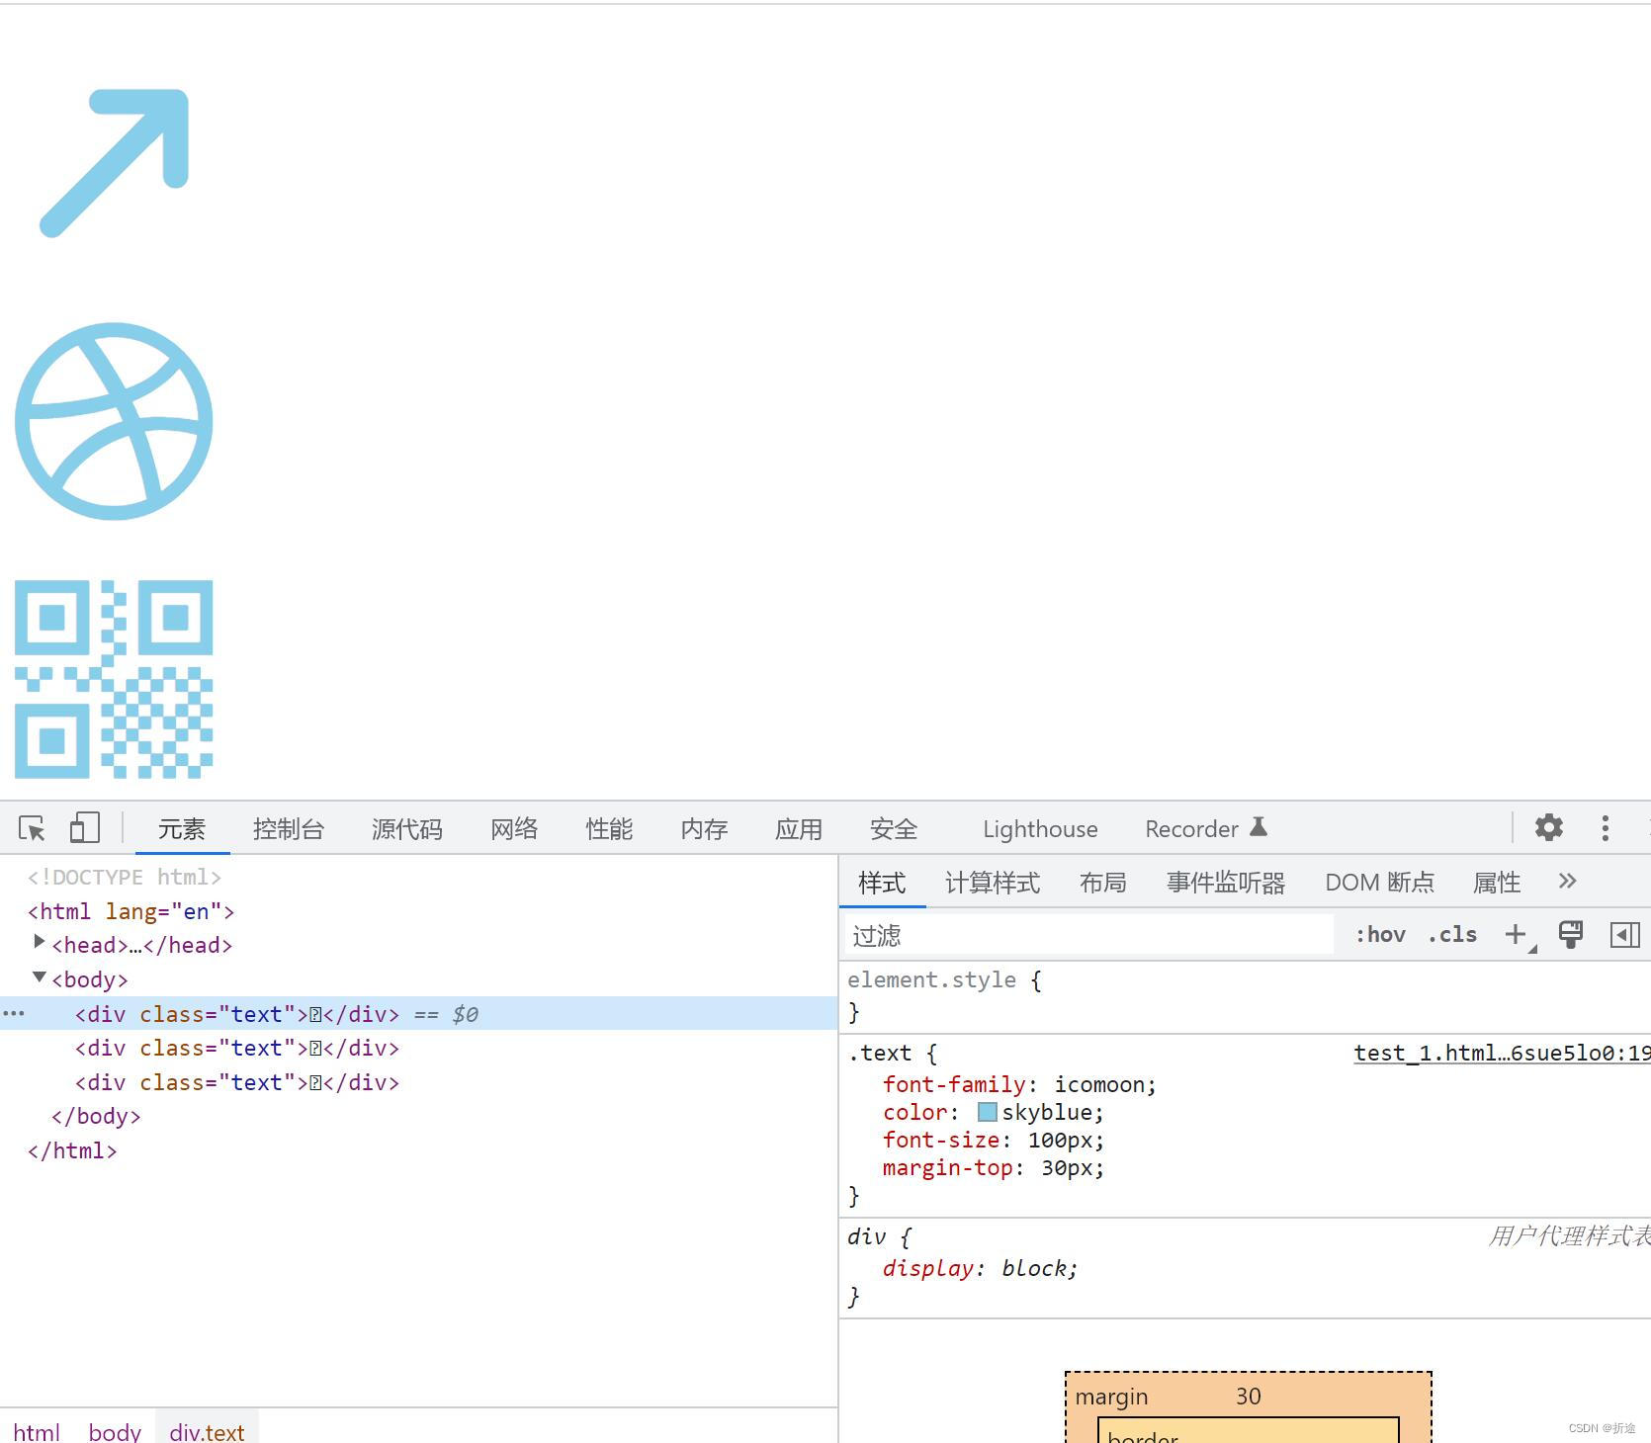Toggle the .cls class editor button
This screenshot has height=1443, width=1651.
(x=1452, y=935)
